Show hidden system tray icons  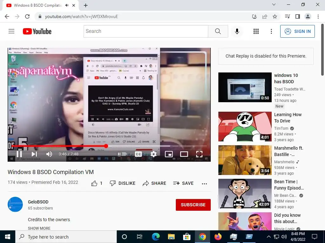(269, 237)
